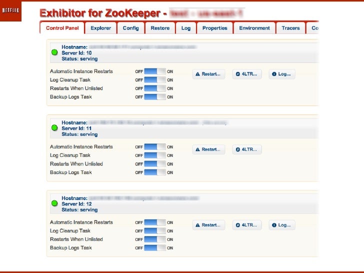Click 4LTR... button for server 11
Image resolution: width=364 pixels, height=273 pixels.
tap(247, 149)
